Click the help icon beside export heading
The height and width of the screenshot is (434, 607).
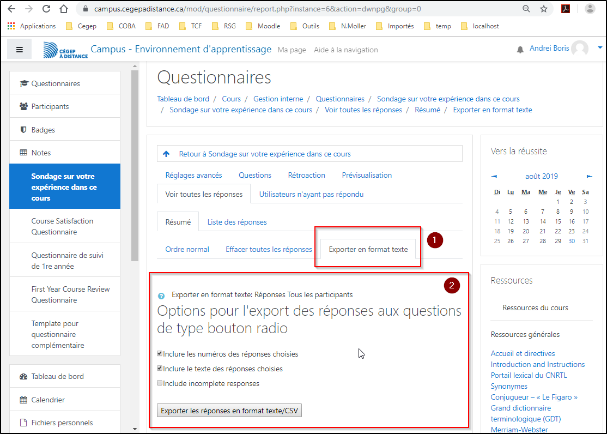coord(161,296)
